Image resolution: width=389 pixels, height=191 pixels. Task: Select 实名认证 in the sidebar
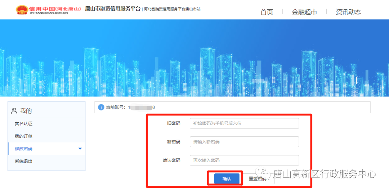(x=24, y=124)
